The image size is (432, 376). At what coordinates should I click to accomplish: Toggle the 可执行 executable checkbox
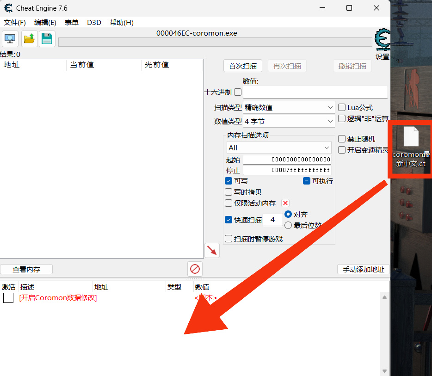click(x=307, y=181)
